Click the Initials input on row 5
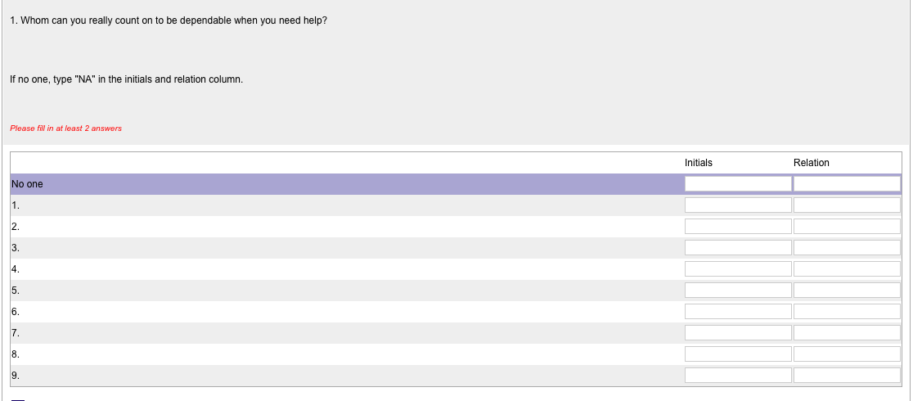 click(738, 291)
